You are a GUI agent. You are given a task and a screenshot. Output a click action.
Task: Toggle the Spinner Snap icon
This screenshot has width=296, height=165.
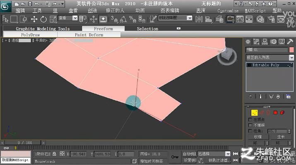pos(142,19)
